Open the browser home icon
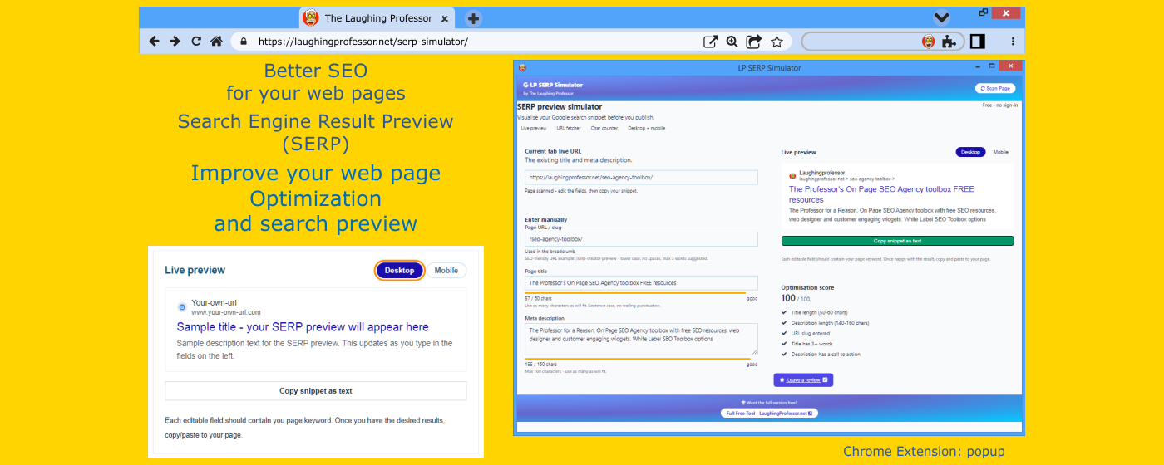The width and height of the screenshot is (1164, 465). (216, 41)
